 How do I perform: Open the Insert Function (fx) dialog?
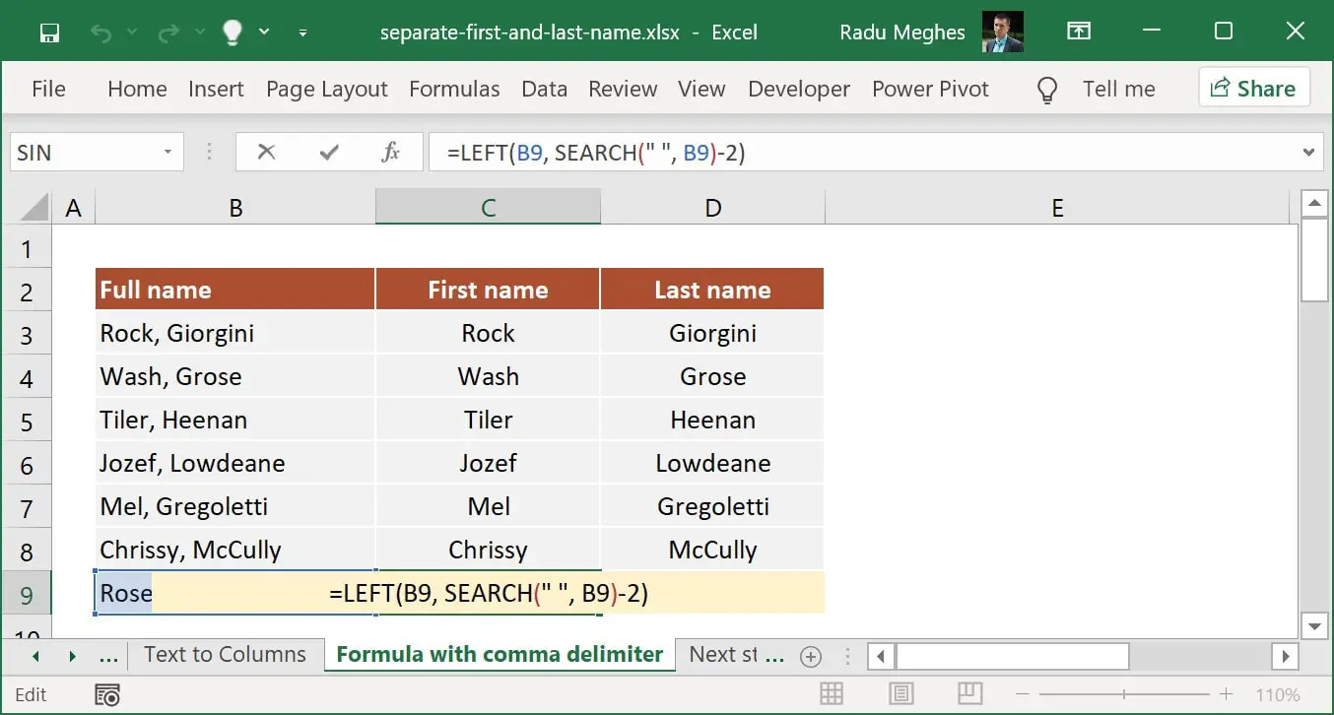tap(390, 152)
